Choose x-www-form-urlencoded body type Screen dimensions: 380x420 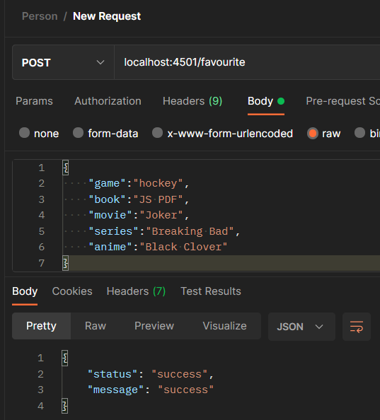point(157,133)
